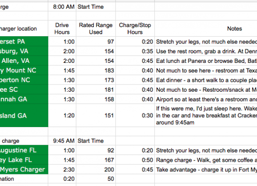This screenshot has width=257, height=186.
Task: Select the Eat dinner notes cell
Action: point(206,80)
